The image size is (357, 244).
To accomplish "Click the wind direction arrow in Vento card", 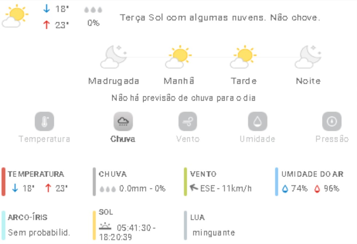I will point(194,188).
